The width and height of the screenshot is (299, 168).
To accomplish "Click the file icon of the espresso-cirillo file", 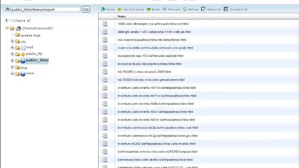I will 105,48.
